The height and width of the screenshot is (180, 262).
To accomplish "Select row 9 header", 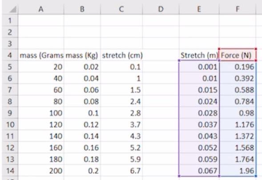I will [x=10, y=113].
